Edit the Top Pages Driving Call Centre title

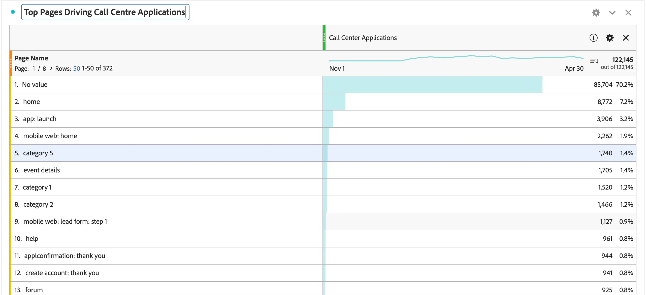[105, 12]
